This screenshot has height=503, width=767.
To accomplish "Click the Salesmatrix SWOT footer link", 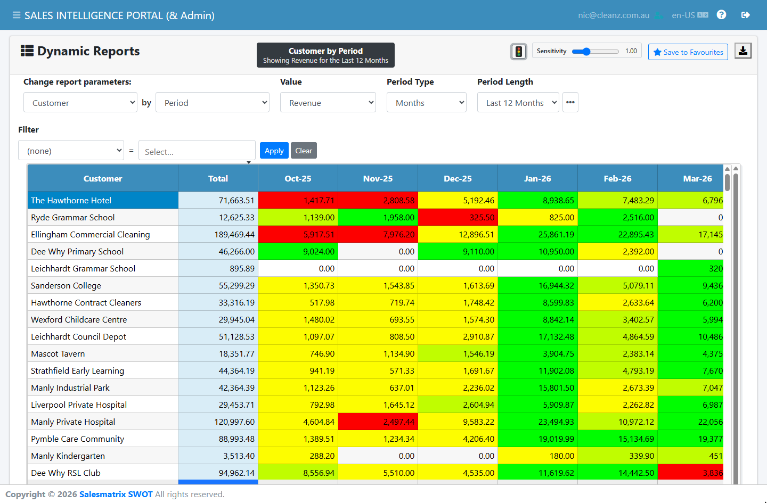I will (x=116, y=494).
